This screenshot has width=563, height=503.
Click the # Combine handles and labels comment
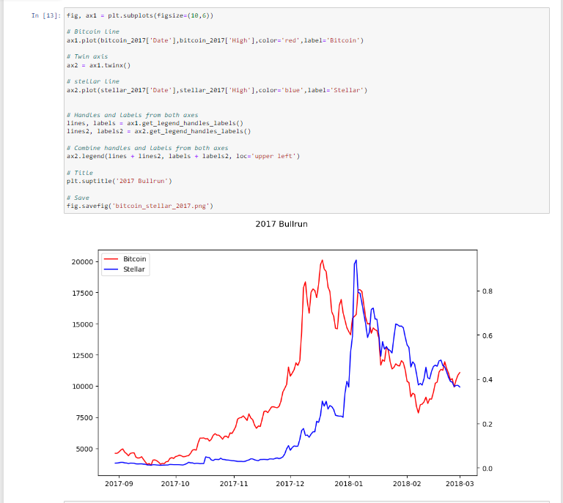(147, 148)
